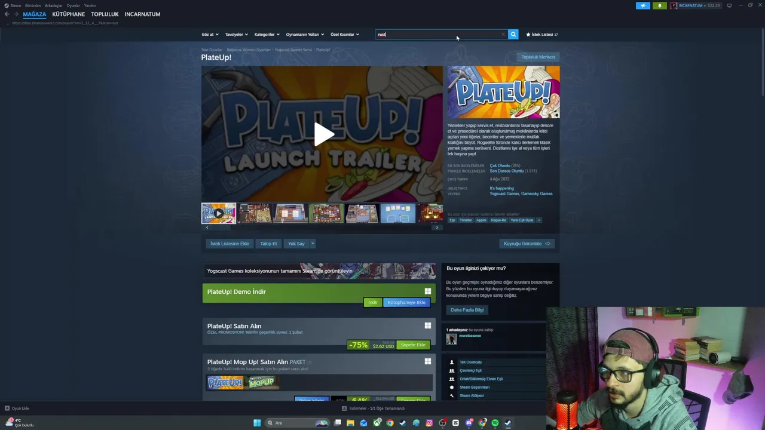This screenshot has width=765, height=430.
Task: Switch to the TOPLULUK tab
Action: (105, 14)
